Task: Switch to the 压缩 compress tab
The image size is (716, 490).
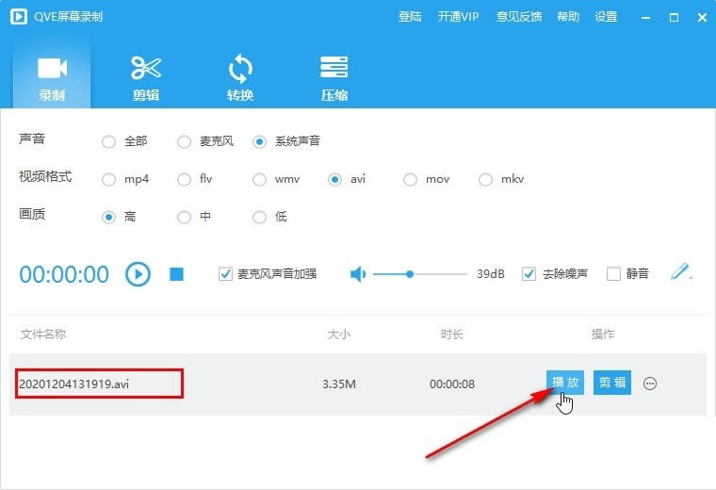Action: pyautogui.click(x=334, y=76)
